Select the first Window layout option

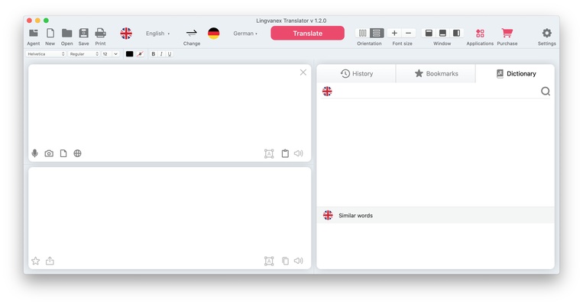(x=429, y=33)
